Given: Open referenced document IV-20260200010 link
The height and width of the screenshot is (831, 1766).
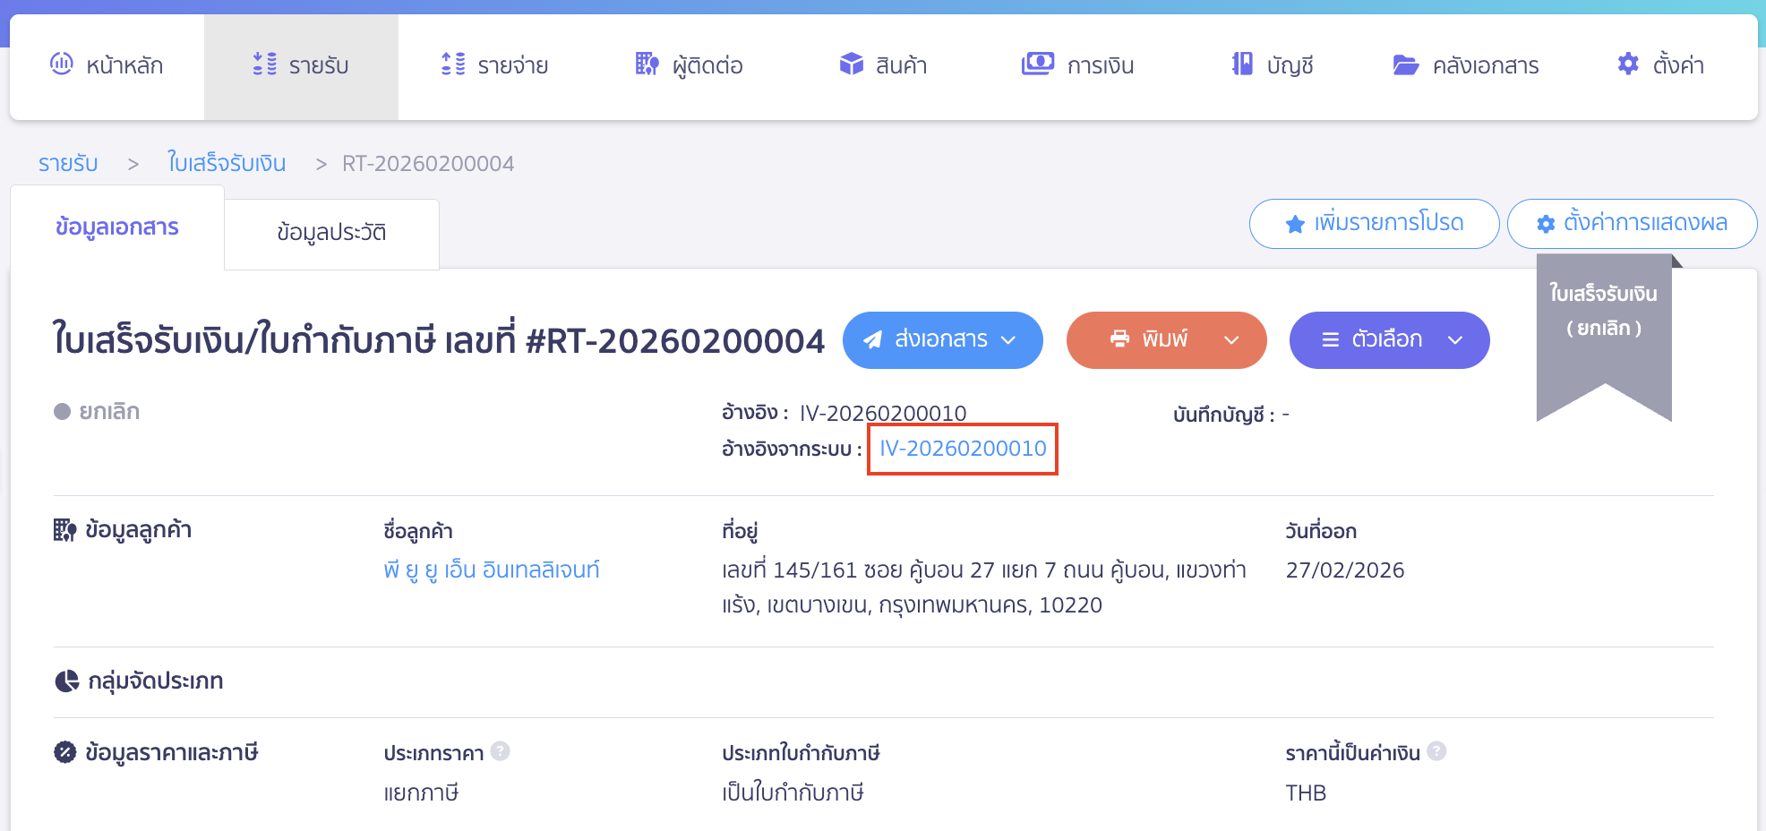Looking at the screenshot, I should pyautogui.click(x=962, y=450).
